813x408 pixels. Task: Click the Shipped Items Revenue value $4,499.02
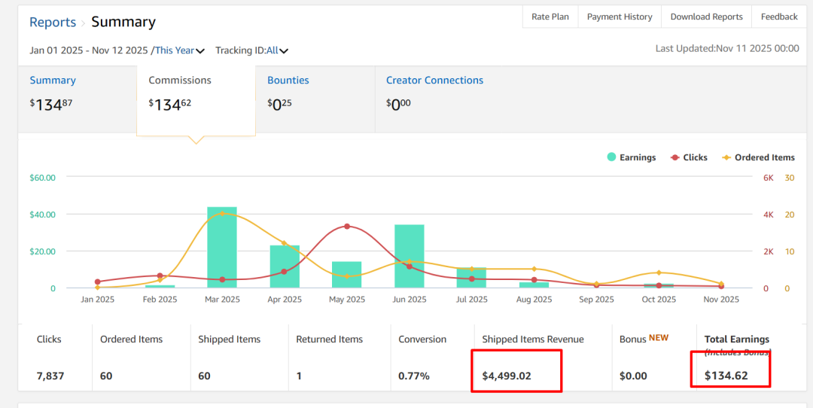coord(507,376)
